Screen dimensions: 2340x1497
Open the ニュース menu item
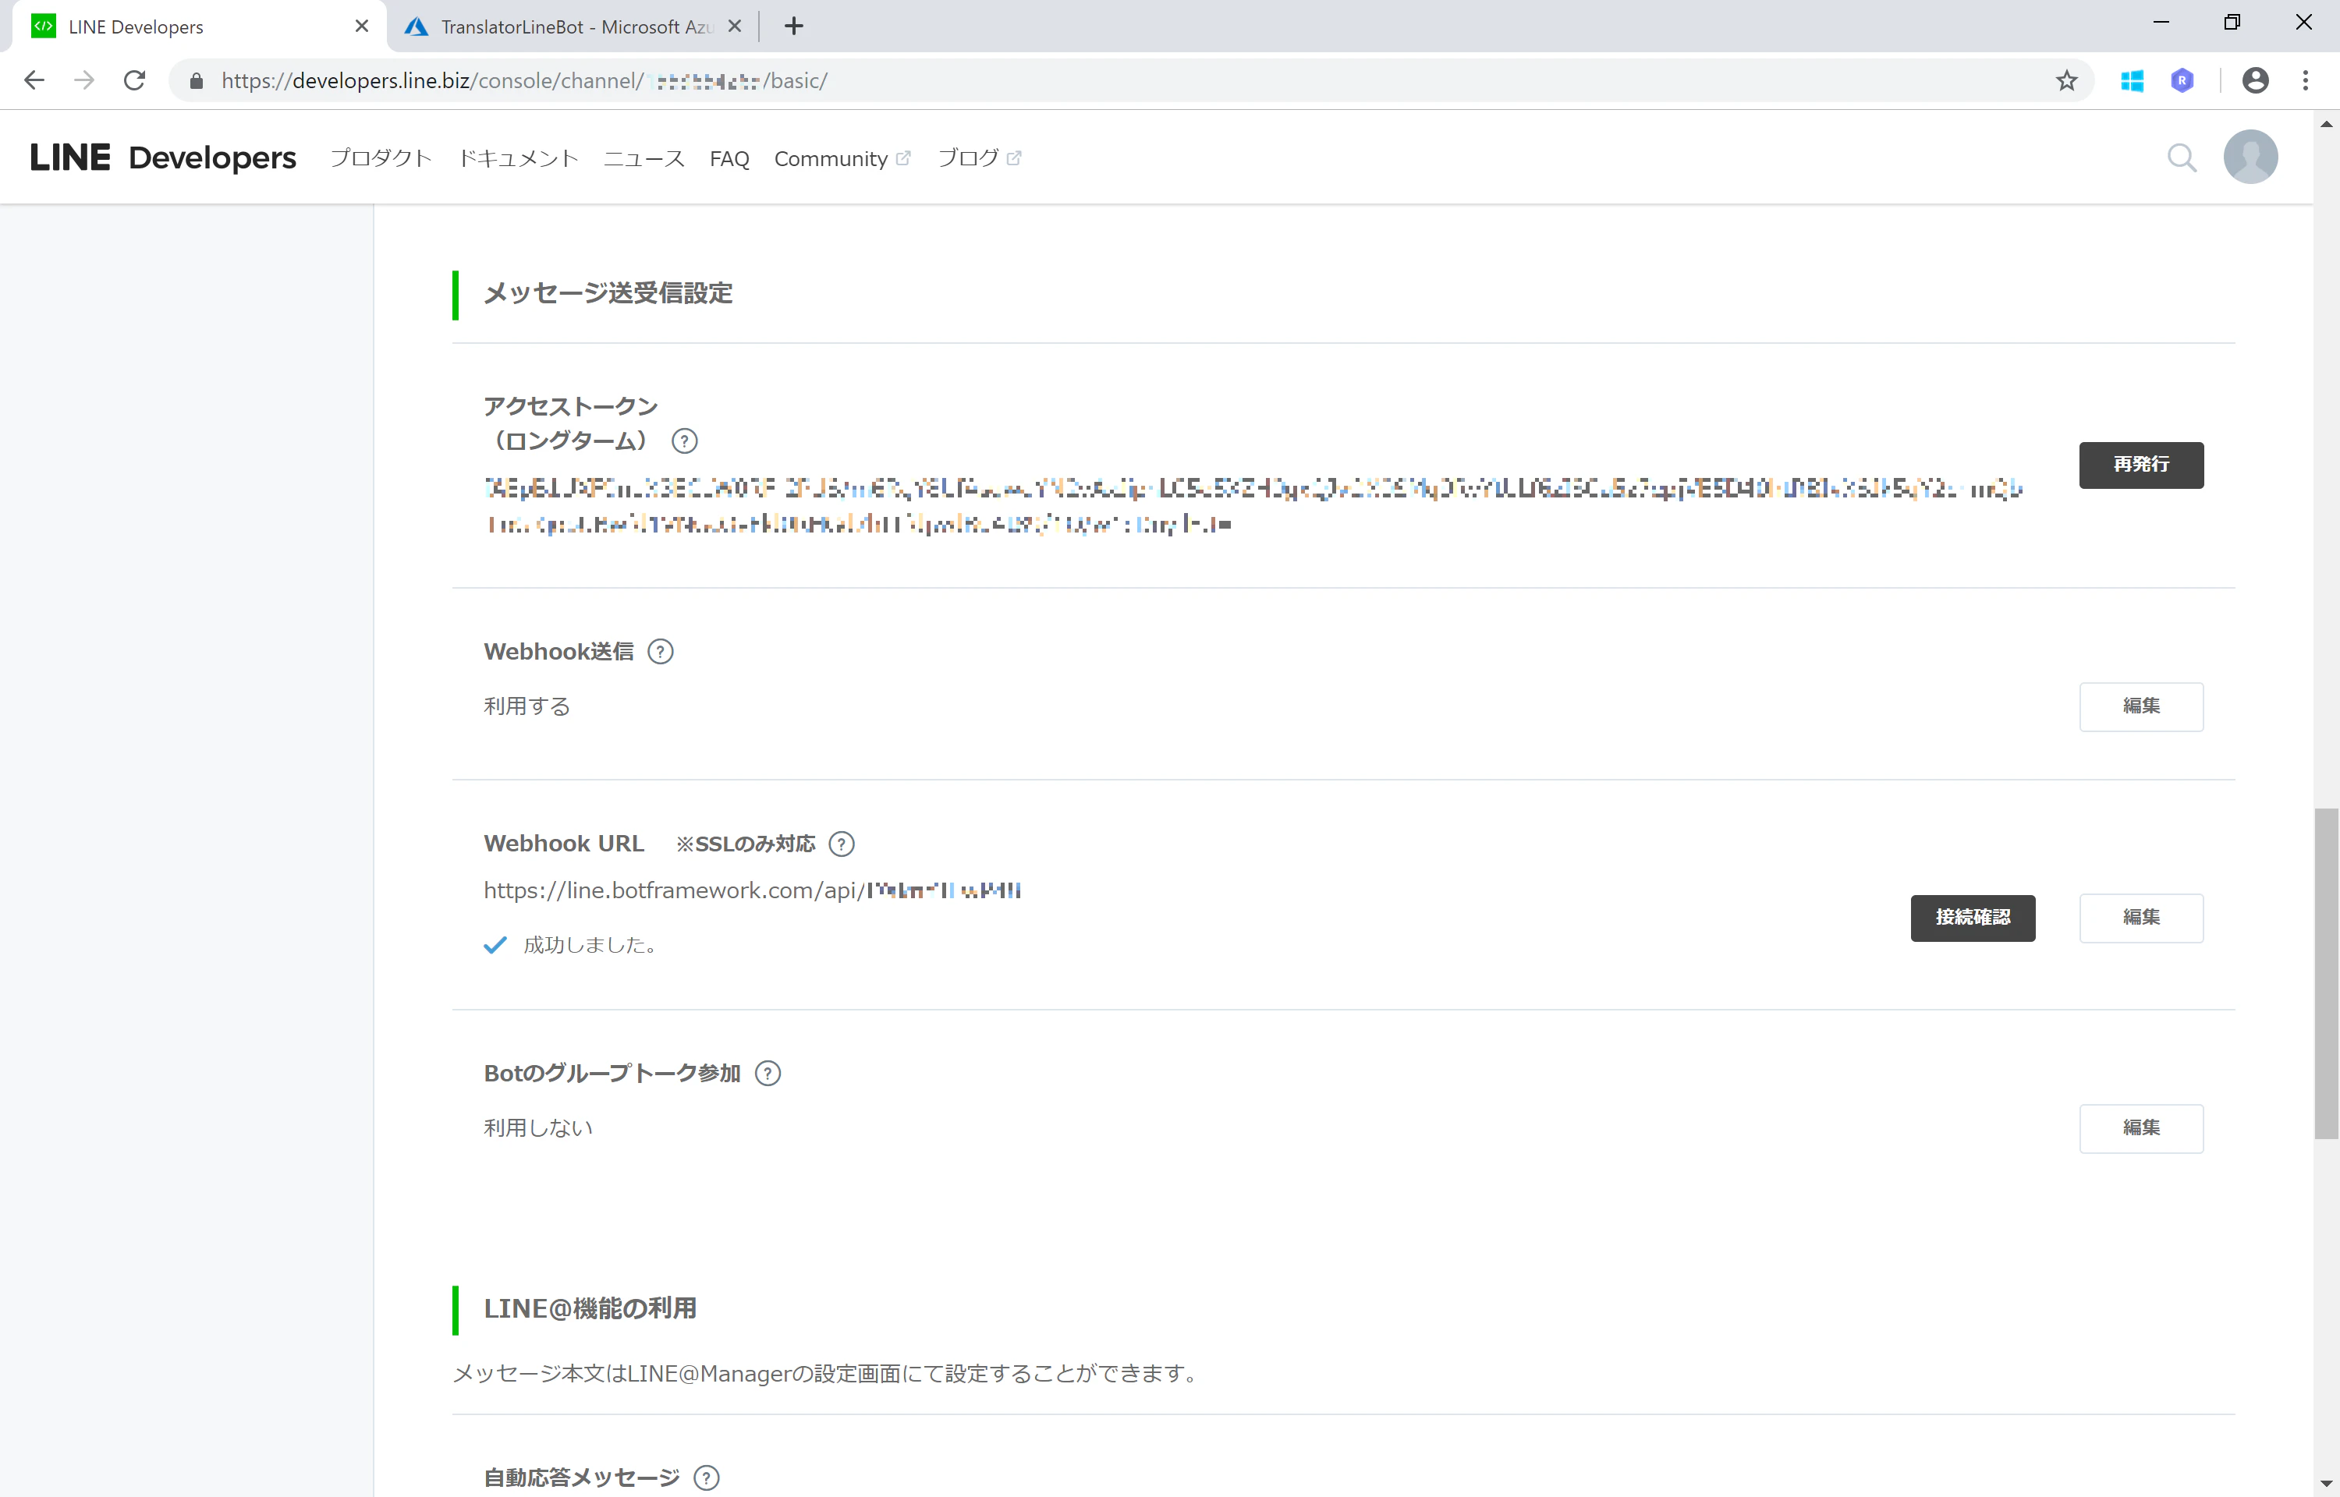tap(643, 157)
